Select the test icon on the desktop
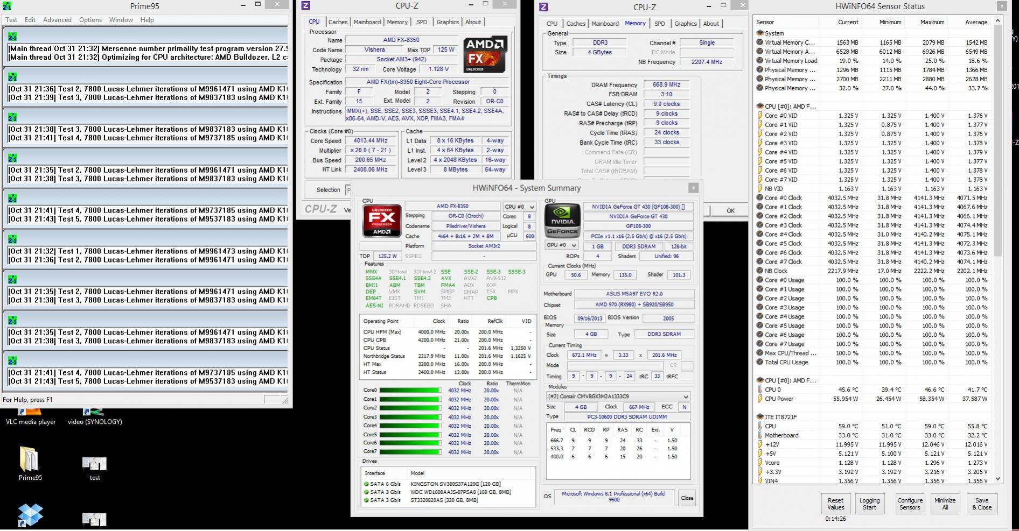Viewport: 1019px width, 531px height. (94, 468)
